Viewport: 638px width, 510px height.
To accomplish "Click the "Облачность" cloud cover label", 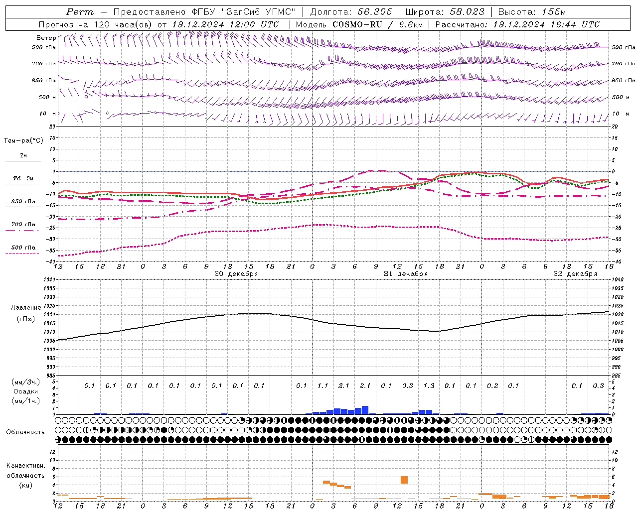I will point(25,432).
